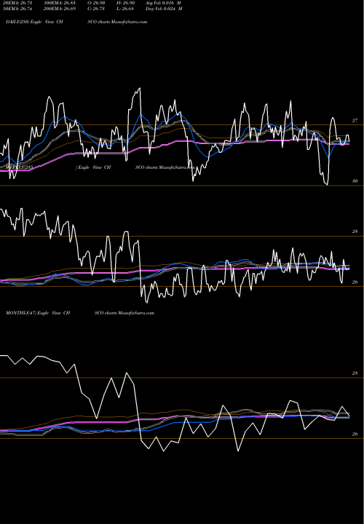Viewport: 364px width, 524px height.
Task: Click the High price readout
Action: click(126, 2)
